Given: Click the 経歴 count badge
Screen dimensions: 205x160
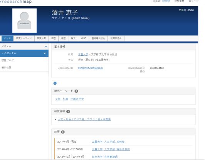Looking at the screenshot, I should 63,132.
